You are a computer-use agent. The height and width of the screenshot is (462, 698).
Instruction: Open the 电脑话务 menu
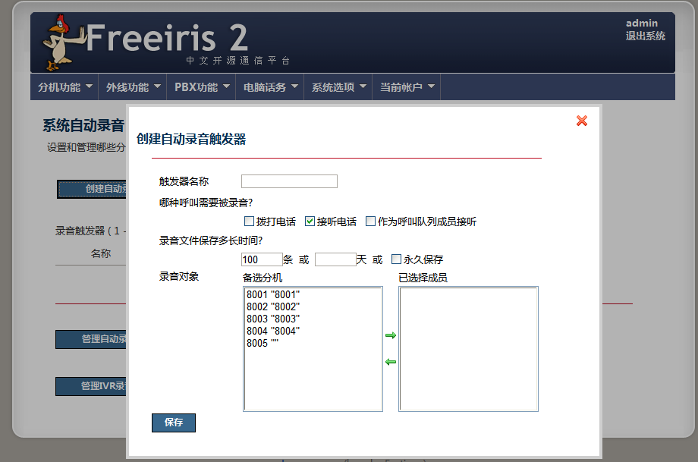pos(270,87)
